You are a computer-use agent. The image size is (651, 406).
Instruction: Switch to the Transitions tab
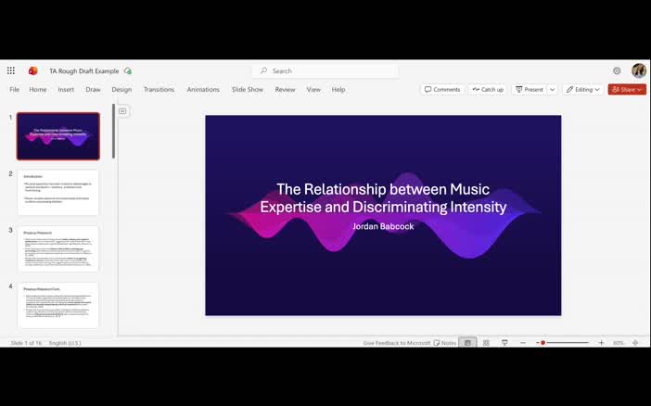click(159, 89)
